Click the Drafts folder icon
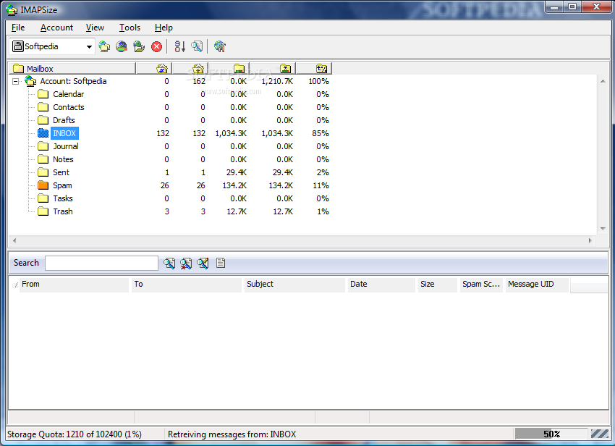The width and height of the screenshot is (615, 446). click(x=43, y=120)
